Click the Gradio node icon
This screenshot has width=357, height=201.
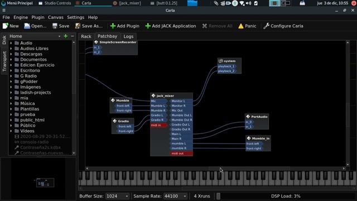(115, 121)
